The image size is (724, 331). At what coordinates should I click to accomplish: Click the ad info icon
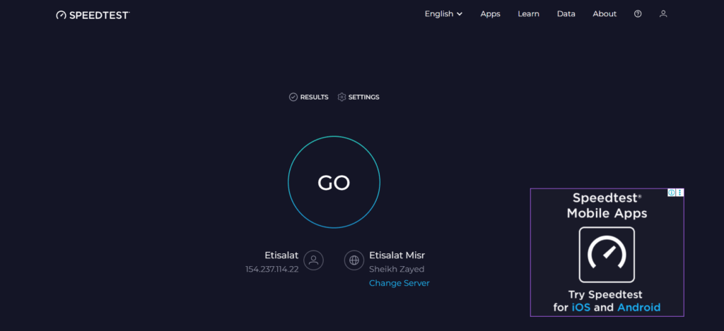tap(672, 193)
